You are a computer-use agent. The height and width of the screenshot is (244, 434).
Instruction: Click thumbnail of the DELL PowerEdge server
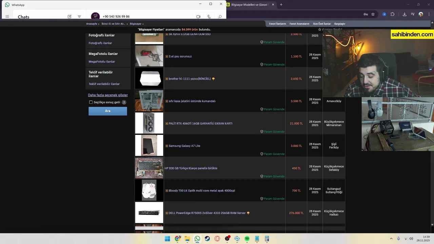[x=149, y=212]
